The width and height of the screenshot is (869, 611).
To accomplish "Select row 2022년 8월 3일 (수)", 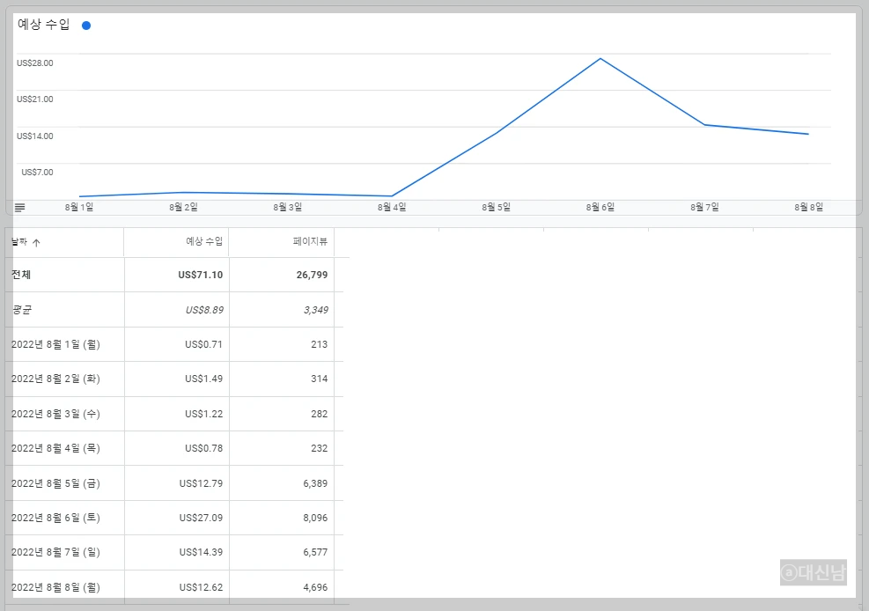I will [x=55, y=414].
